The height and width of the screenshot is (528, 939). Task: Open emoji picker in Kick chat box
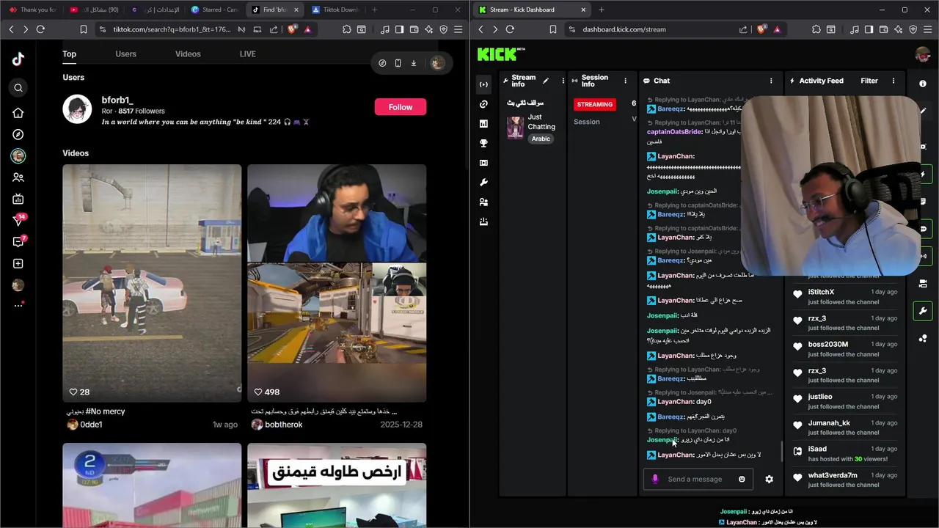tap(742, 479)
